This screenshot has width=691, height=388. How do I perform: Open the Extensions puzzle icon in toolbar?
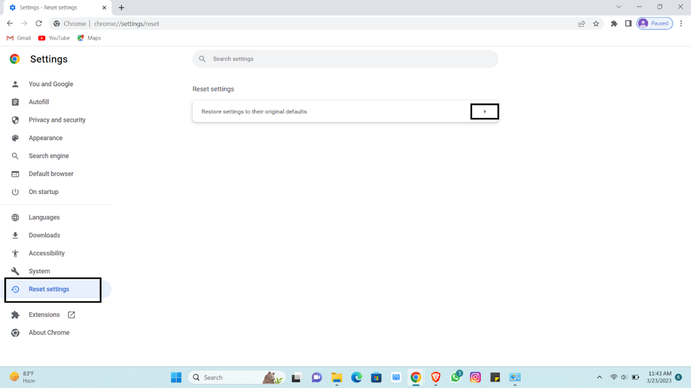614,23
